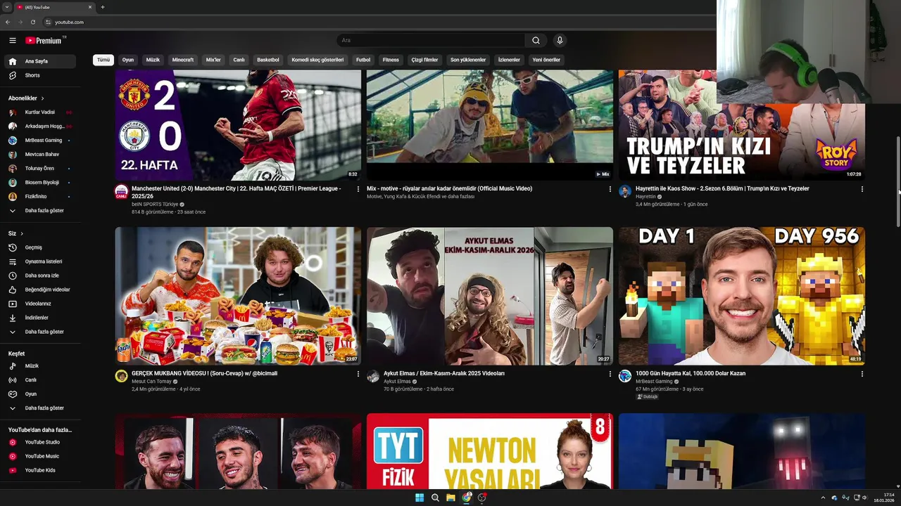Open Kurtlar Vadisi subscription
901x506 pixels.
coord(41,112)
